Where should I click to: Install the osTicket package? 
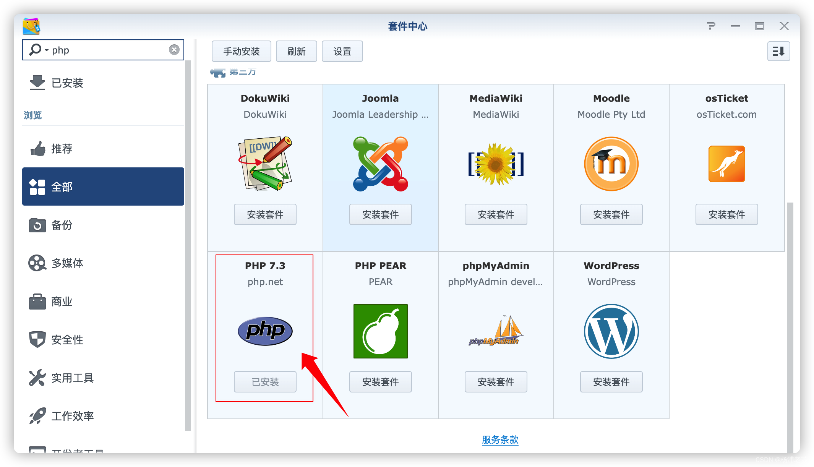tap(727, 214)
